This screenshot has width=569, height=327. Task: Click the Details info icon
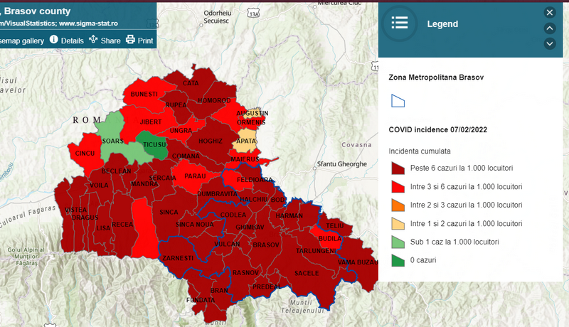53,40
